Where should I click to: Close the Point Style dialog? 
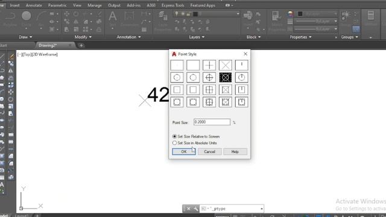(245, 54)
